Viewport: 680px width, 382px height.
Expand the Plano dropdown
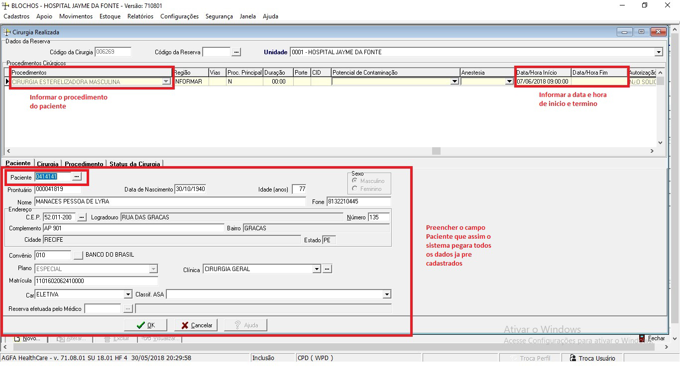click(153, 269)
